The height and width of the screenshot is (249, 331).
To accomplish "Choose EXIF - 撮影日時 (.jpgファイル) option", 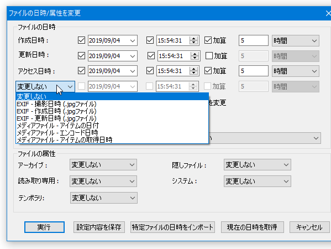I will tap(112, 104).
